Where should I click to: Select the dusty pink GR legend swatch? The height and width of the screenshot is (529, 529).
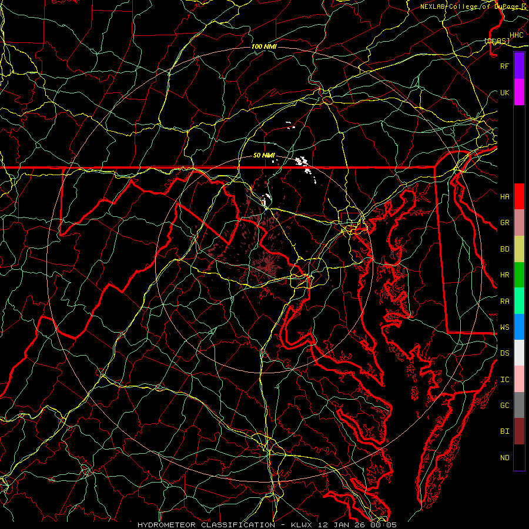[x=519, y=223]
